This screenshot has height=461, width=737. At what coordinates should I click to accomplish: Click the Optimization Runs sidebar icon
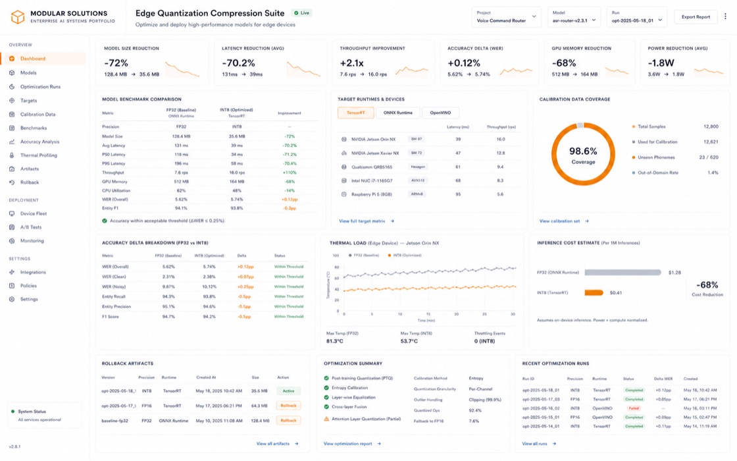pos(12,87)
